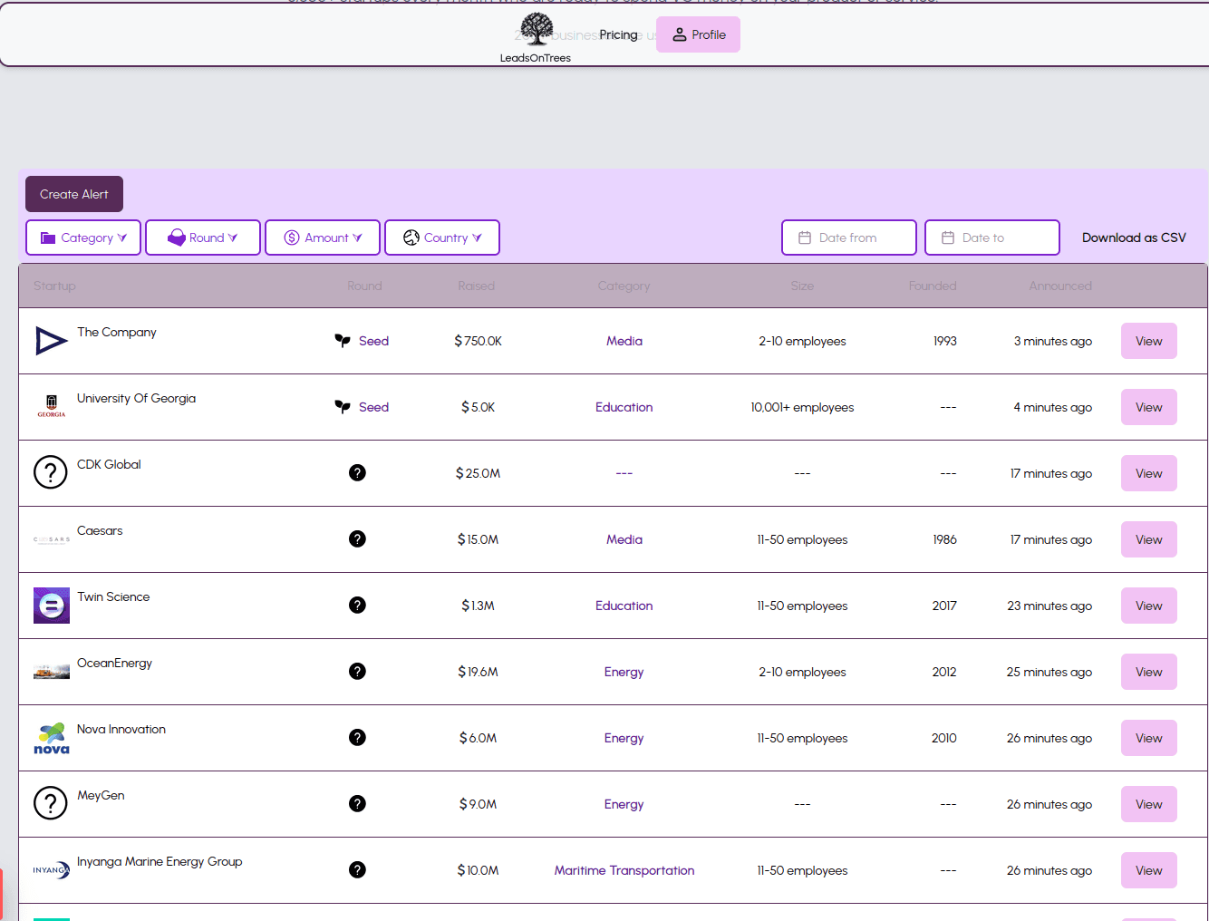1209x921 pixels.
Task: View details for University Of Georgia
Action: 1149,407
